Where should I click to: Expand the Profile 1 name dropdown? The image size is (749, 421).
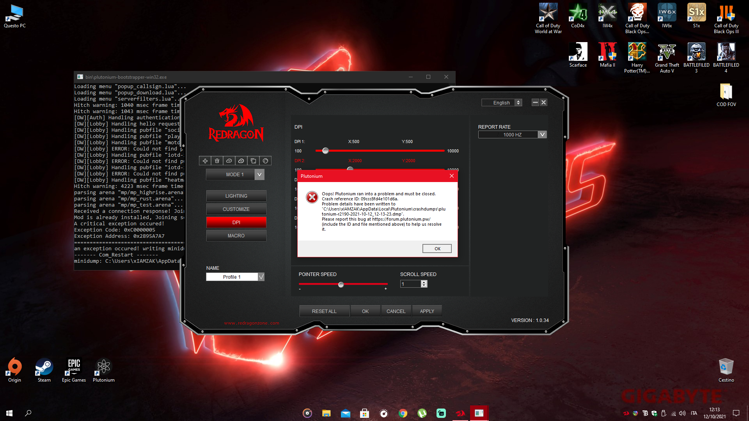pyautogui.click(x=261, y=277)
